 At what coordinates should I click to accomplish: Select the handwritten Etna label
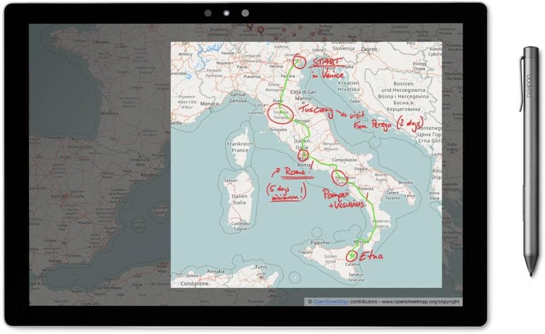371,256
